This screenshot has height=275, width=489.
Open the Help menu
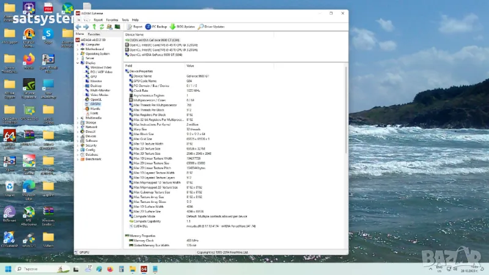(135, 20)
